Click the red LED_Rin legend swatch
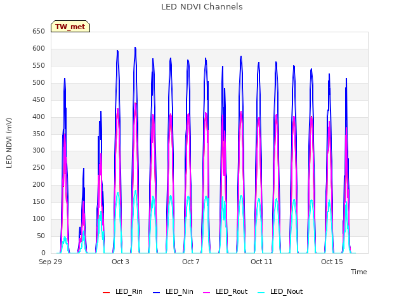 [x=106, y=293]
